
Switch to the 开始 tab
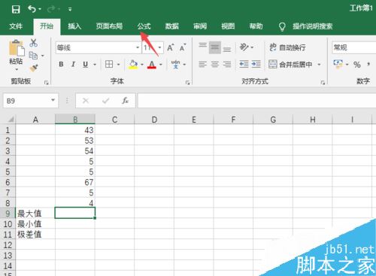[x=47, y=26]
